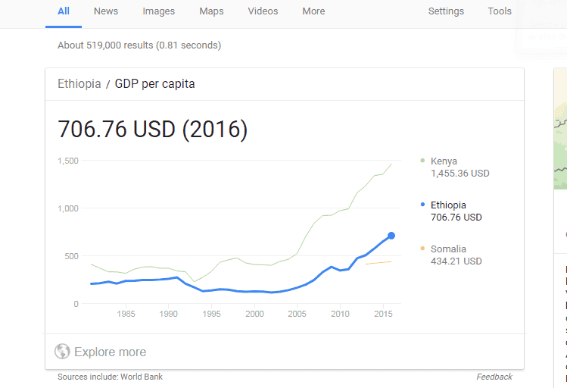
Task: Click the Ethiopia breadcrumb link
Action: pyautogui.click(x=79, y=84)
